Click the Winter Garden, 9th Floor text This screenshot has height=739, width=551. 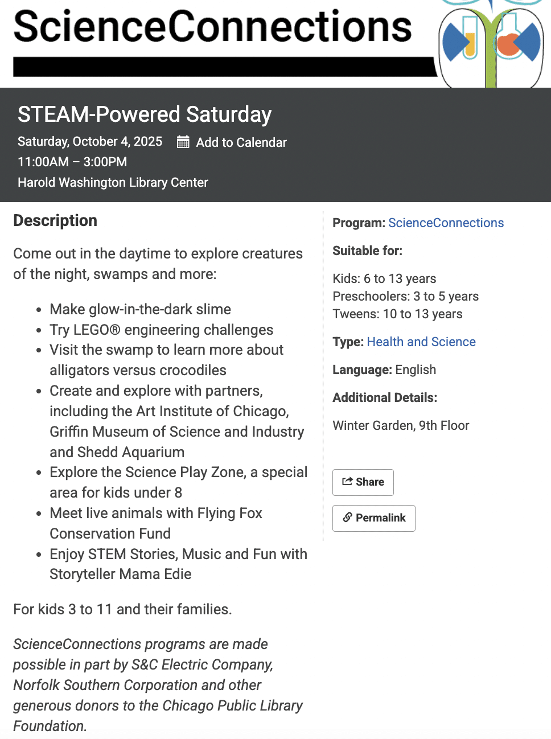click(x=401, y=425)
